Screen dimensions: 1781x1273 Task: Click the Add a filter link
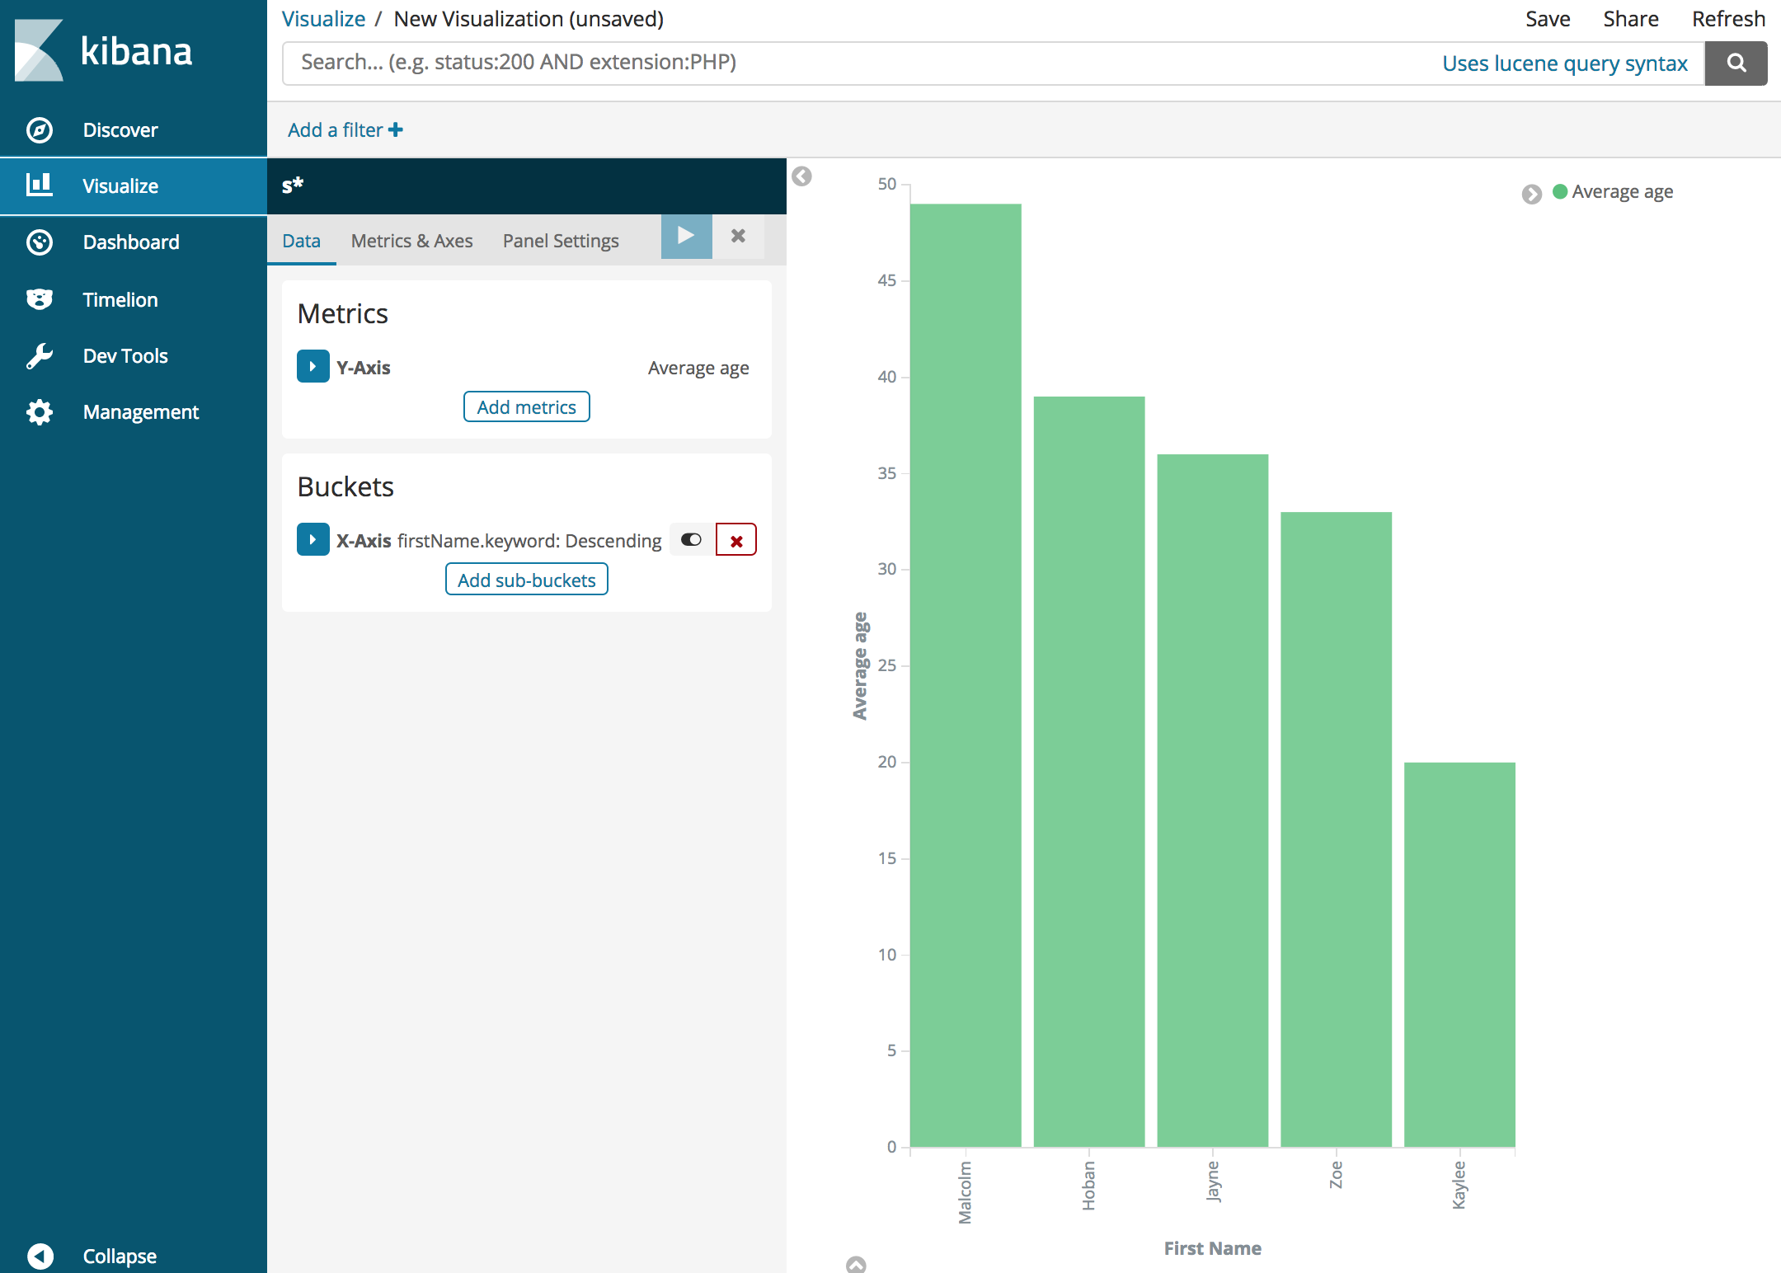point(345,130)
